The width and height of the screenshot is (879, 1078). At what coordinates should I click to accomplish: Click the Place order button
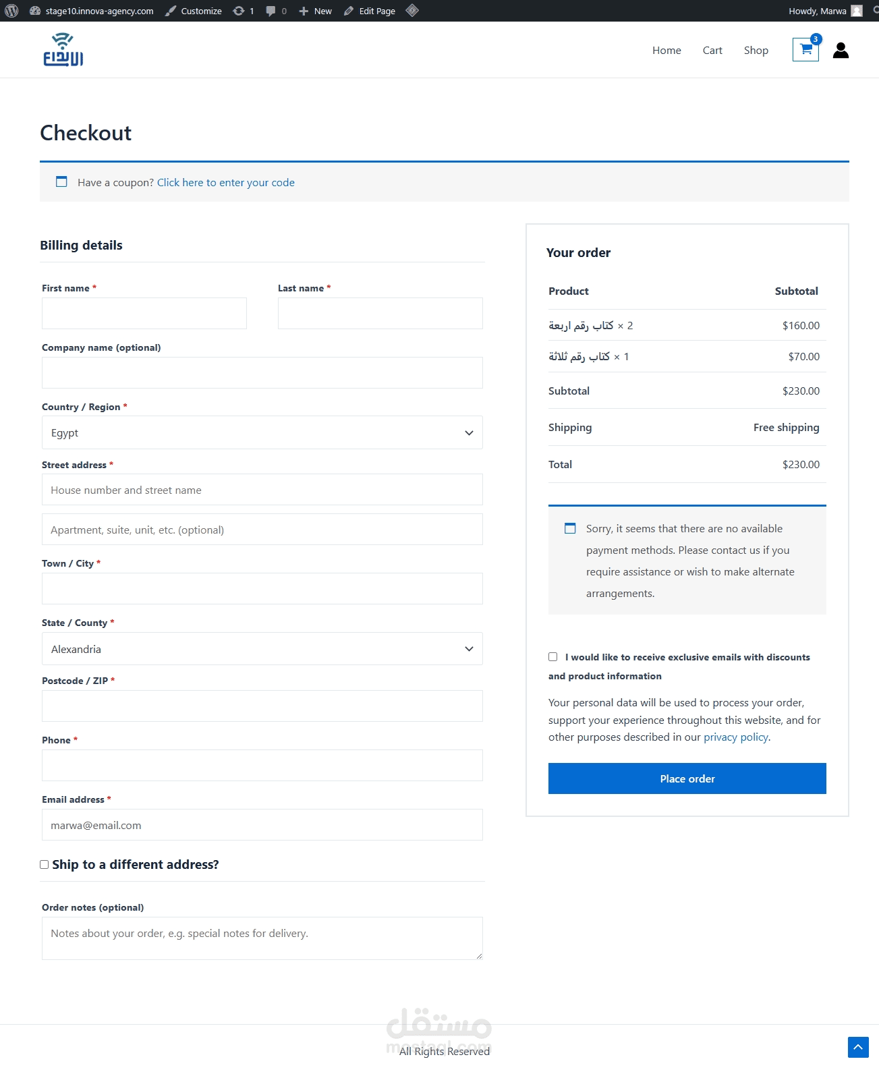pos(687,778)
